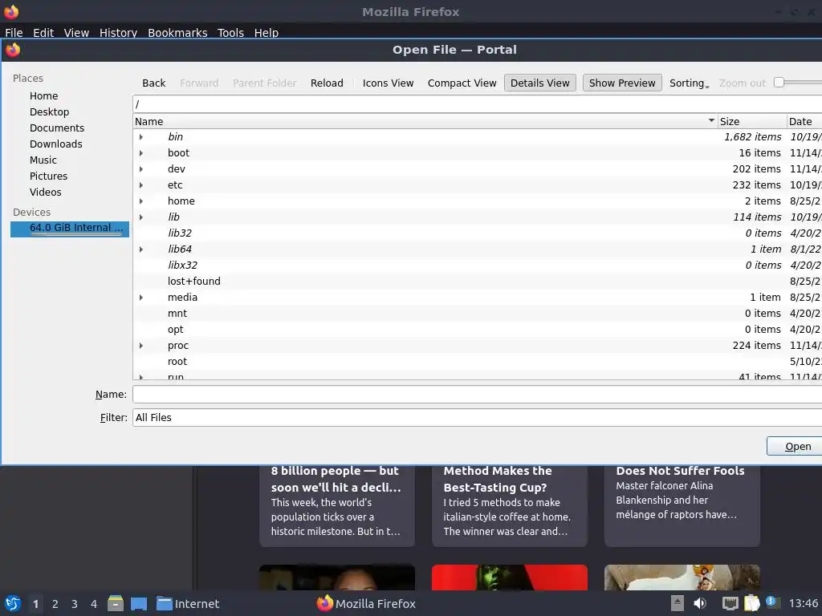Click the path location bar showing /
822x616 pixels.
(477, 104)
